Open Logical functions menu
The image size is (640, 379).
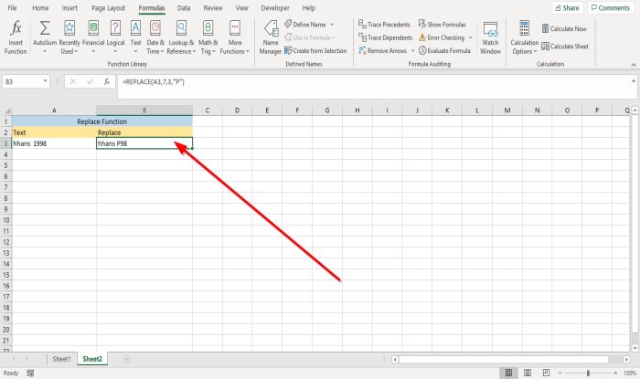point(115,37)
